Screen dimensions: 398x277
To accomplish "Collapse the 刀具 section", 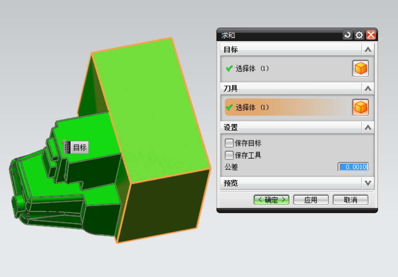I will click(x=368, y=89).
